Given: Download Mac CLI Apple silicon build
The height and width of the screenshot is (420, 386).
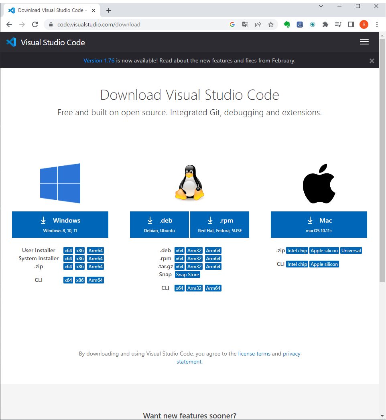Looking at the screenshot, I should [324, 264].
